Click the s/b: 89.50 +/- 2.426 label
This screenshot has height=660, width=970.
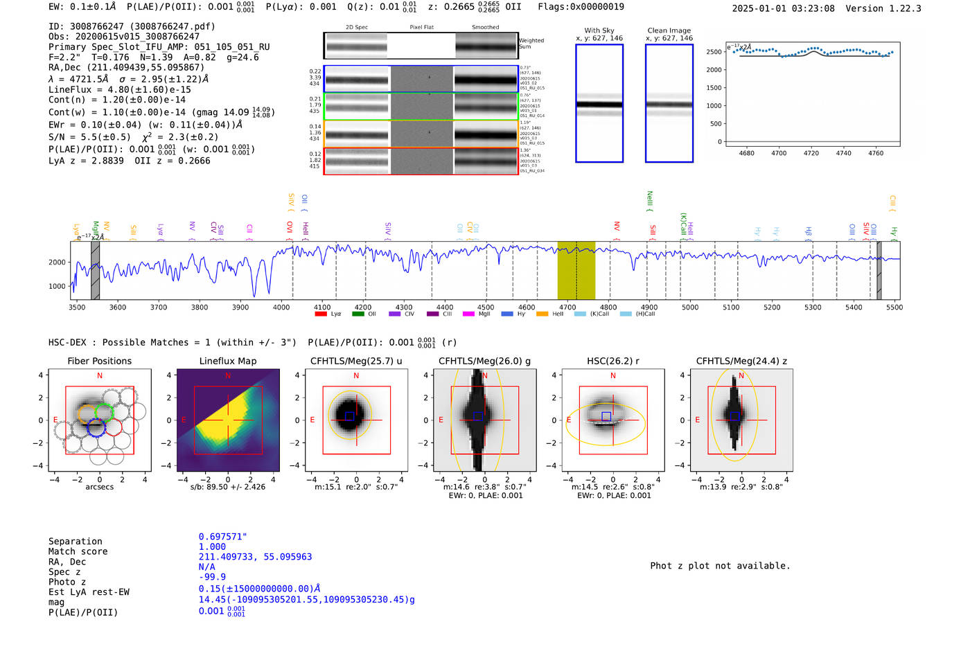228,487
